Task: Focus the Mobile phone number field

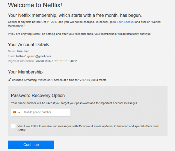Action: [x=46, y=112]
